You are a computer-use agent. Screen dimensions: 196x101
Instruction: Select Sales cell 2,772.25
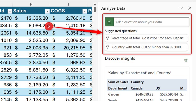[x=31, y=55]
